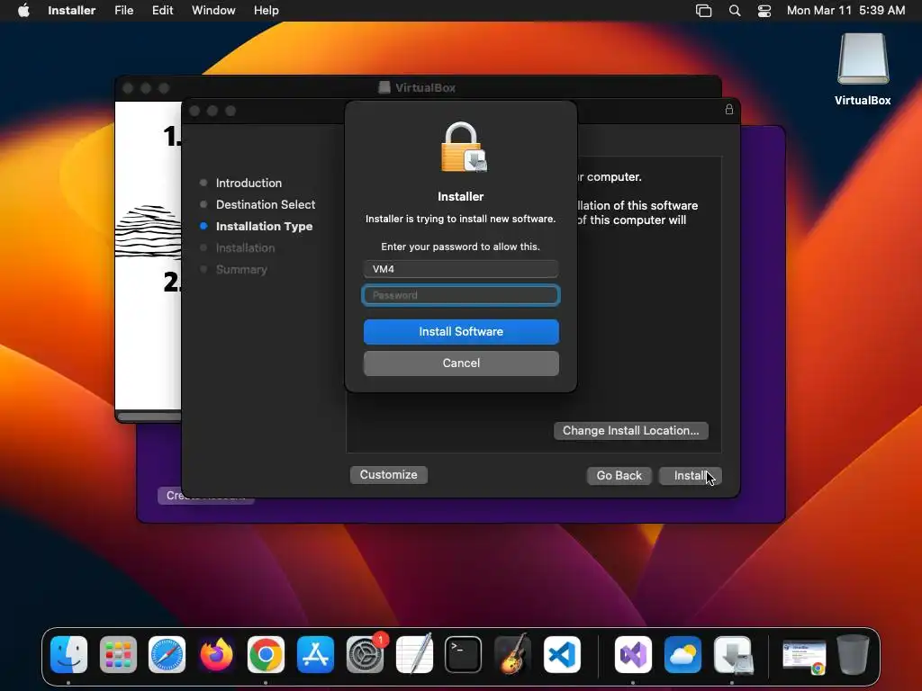Select the VM4 username field
Viewport: 922px width, 691px height.
461,269
